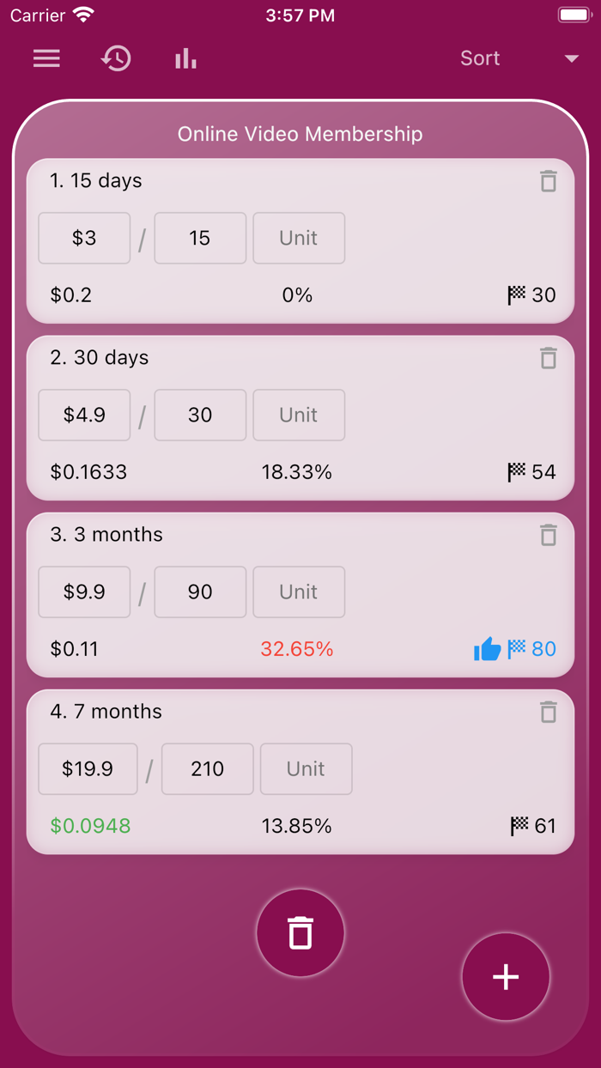Delete the 7 months item via its trash icon
The width and height of the screenshot is (601, 1068).
[549, 712]
